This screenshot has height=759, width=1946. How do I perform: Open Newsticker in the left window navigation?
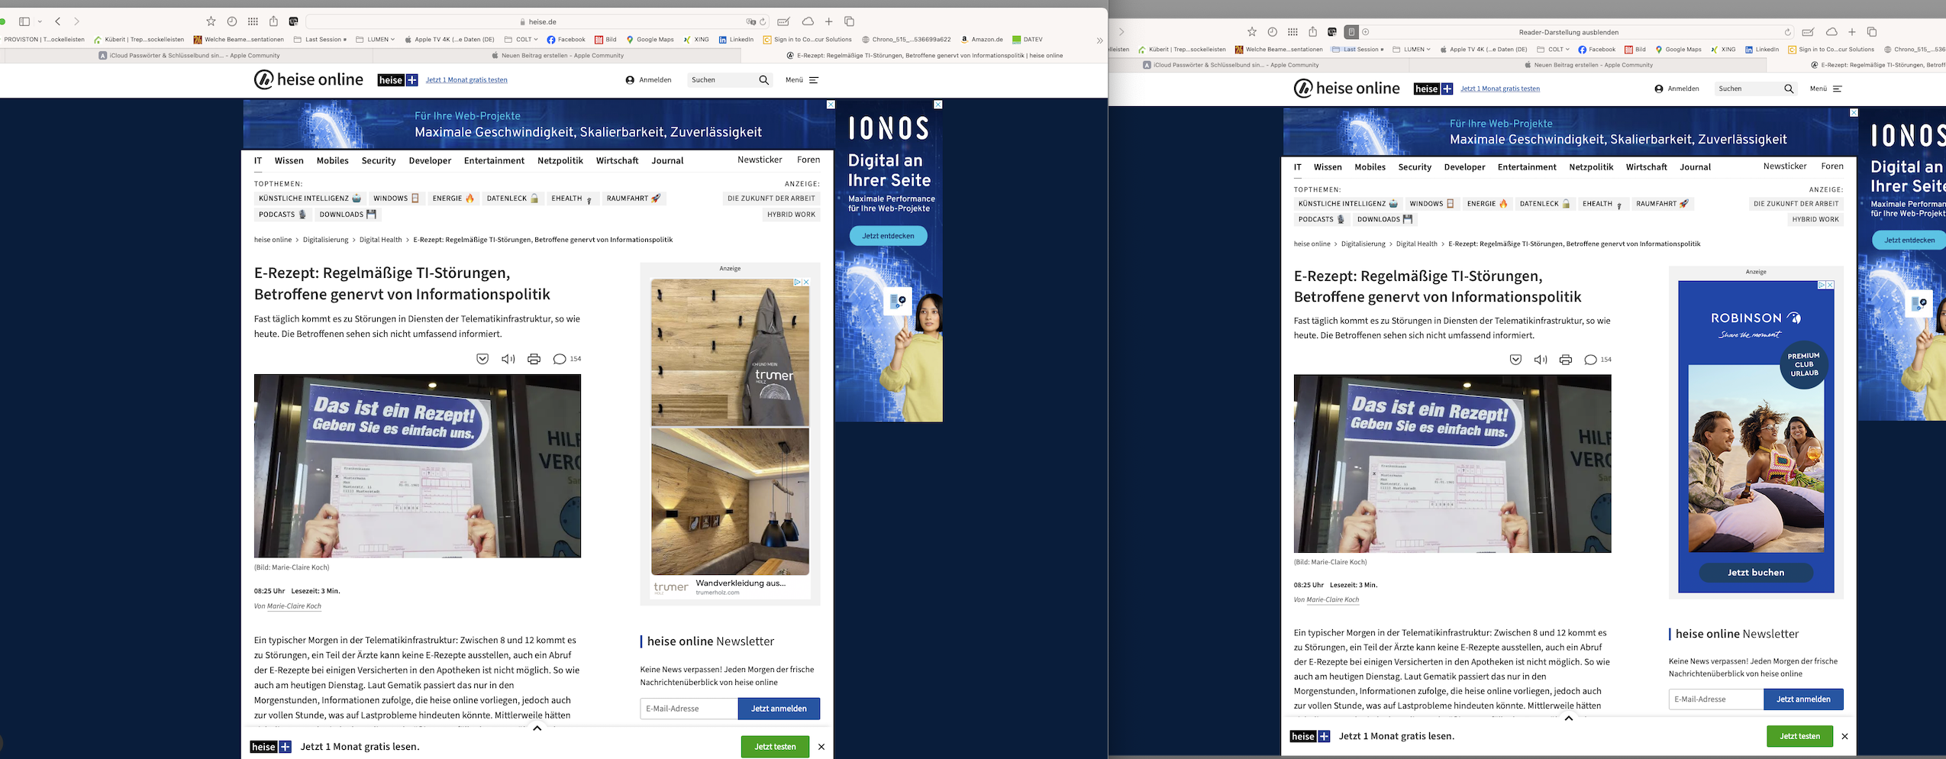point(760,160)
